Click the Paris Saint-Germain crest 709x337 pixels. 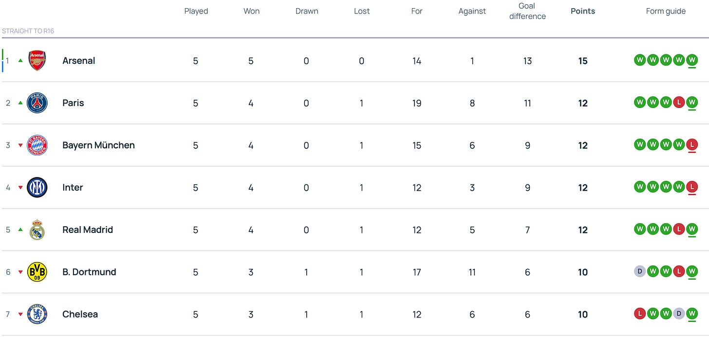point(37,103)
